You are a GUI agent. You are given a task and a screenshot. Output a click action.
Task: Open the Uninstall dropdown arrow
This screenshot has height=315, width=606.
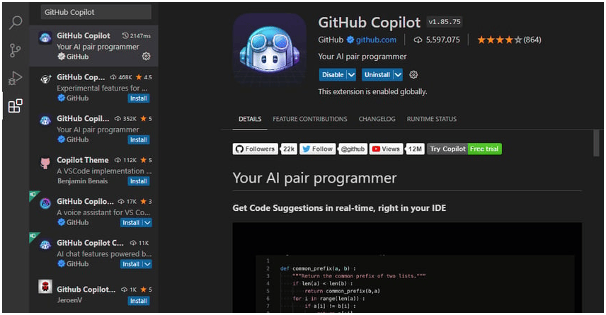coord(398,74)
